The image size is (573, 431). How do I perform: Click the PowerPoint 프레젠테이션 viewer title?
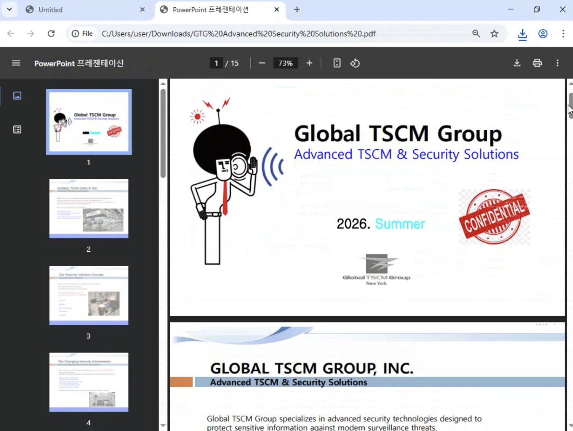click(x=79, y=63)
